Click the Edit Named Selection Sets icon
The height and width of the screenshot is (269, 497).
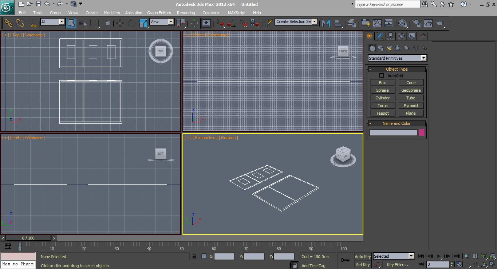tap(268, 23)
